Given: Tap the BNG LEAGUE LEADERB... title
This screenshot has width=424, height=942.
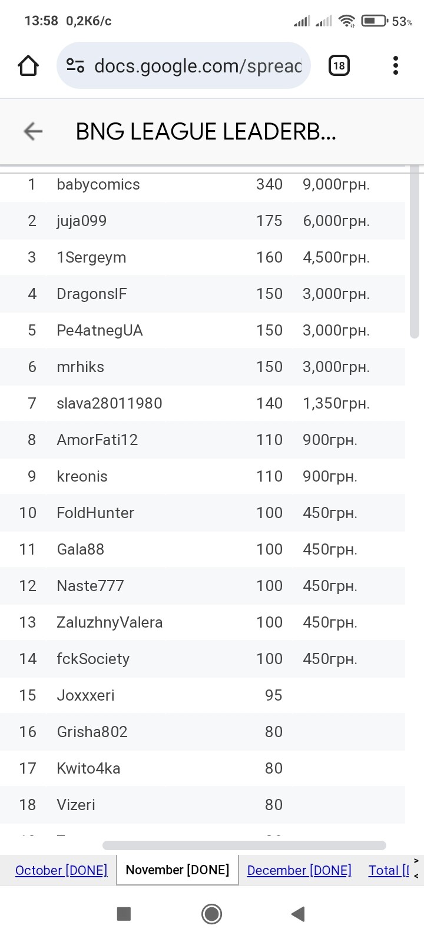Looking at the screenshot, I should (206, 132).
